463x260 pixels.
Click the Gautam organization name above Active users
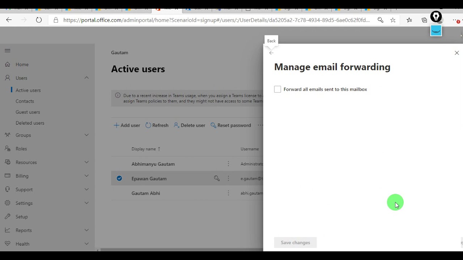point(119,52)
